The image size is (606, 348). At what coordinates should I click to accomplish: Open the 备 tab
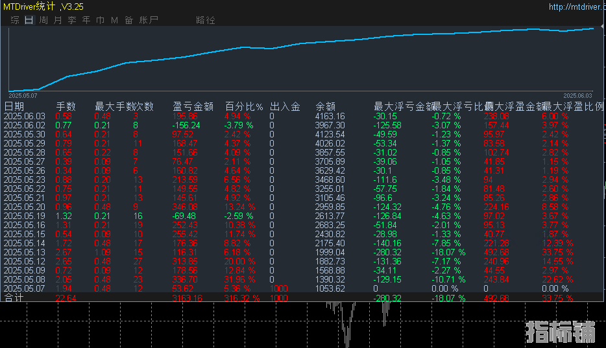coord(128,20)
